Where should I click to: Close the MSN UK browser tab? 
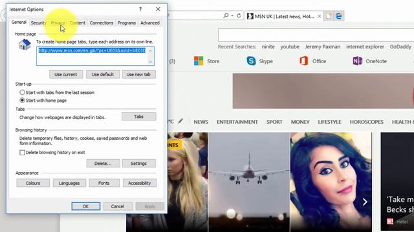tap(319, 16)
